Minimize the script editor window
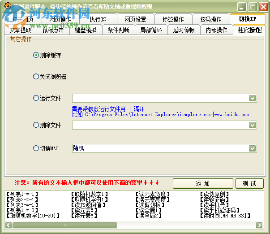This screenshot has width=270, height=234. [x=242, y=7]
